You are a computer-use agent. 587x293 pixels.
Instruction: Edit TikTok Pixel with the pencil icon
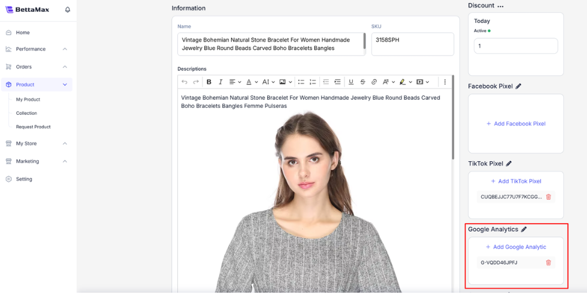tap(509, 163)
